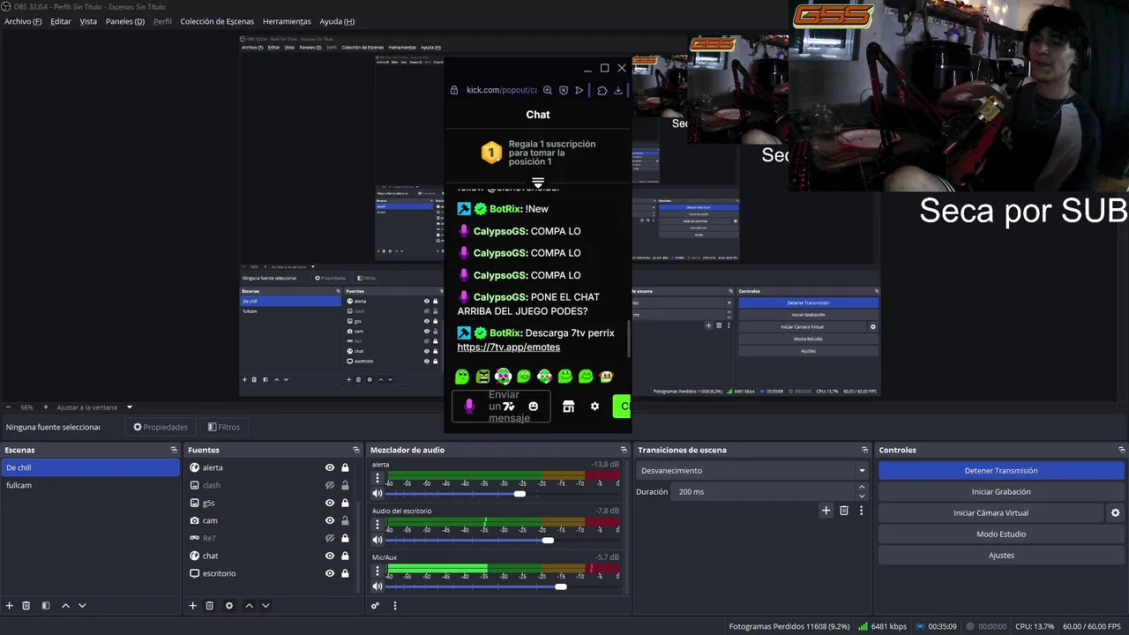Mute the Mic/Aux channel
Screen dimensions: 1129x635
tap(378, 586)
